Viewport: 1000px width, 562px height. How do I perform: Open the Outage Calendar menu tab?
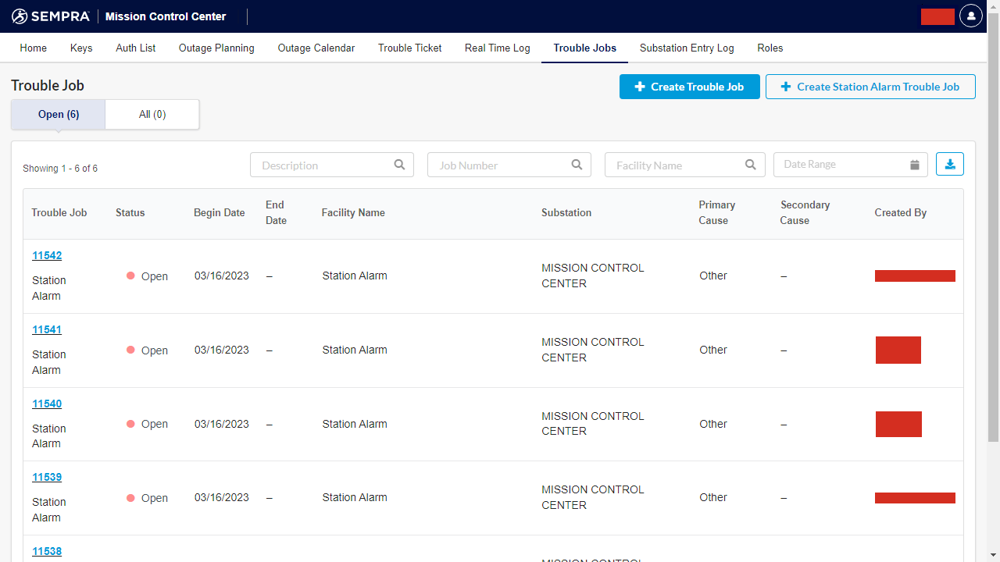316,48
